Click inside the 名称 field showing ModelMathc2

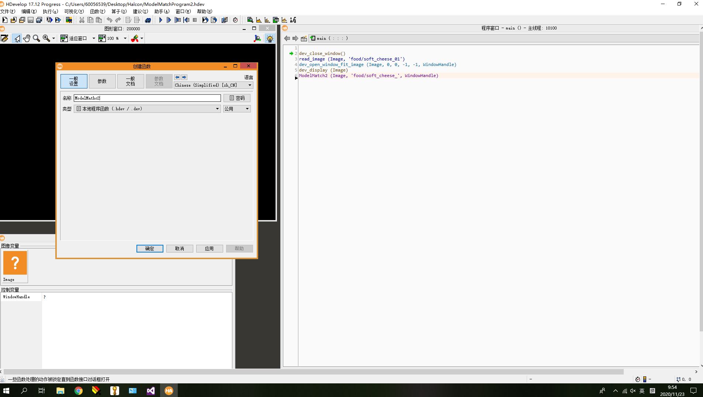147,98
